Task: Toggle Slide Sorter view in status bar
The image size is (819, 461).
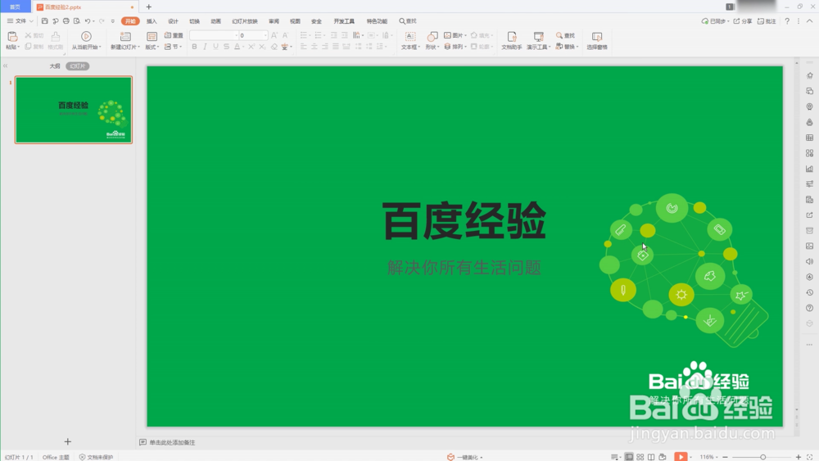Action: pyautogui.click(x=640, y=457)
